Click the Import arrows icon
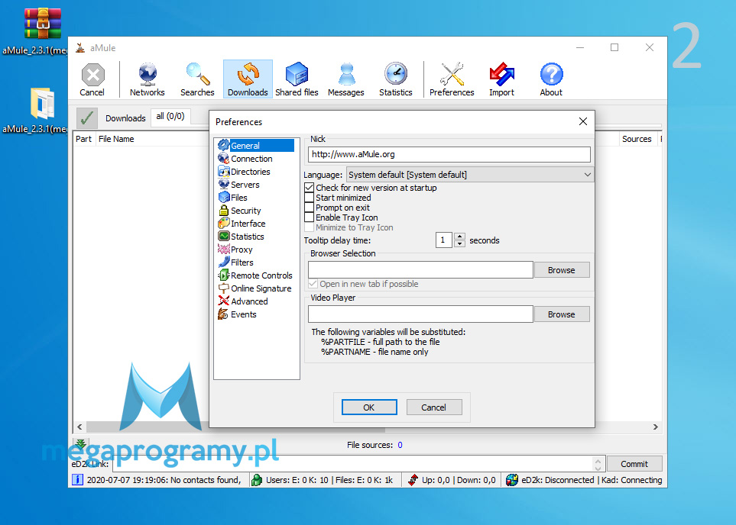Image resolution: width=736 pixels, height=525 pixels. tap(502, 79)
